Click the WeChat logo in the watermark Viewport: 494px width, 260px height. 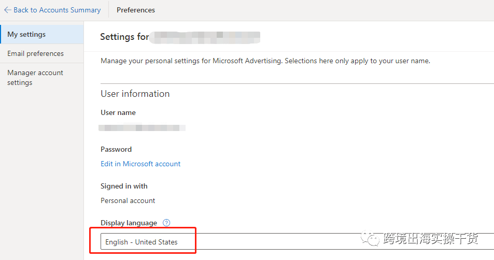(370, 239)
